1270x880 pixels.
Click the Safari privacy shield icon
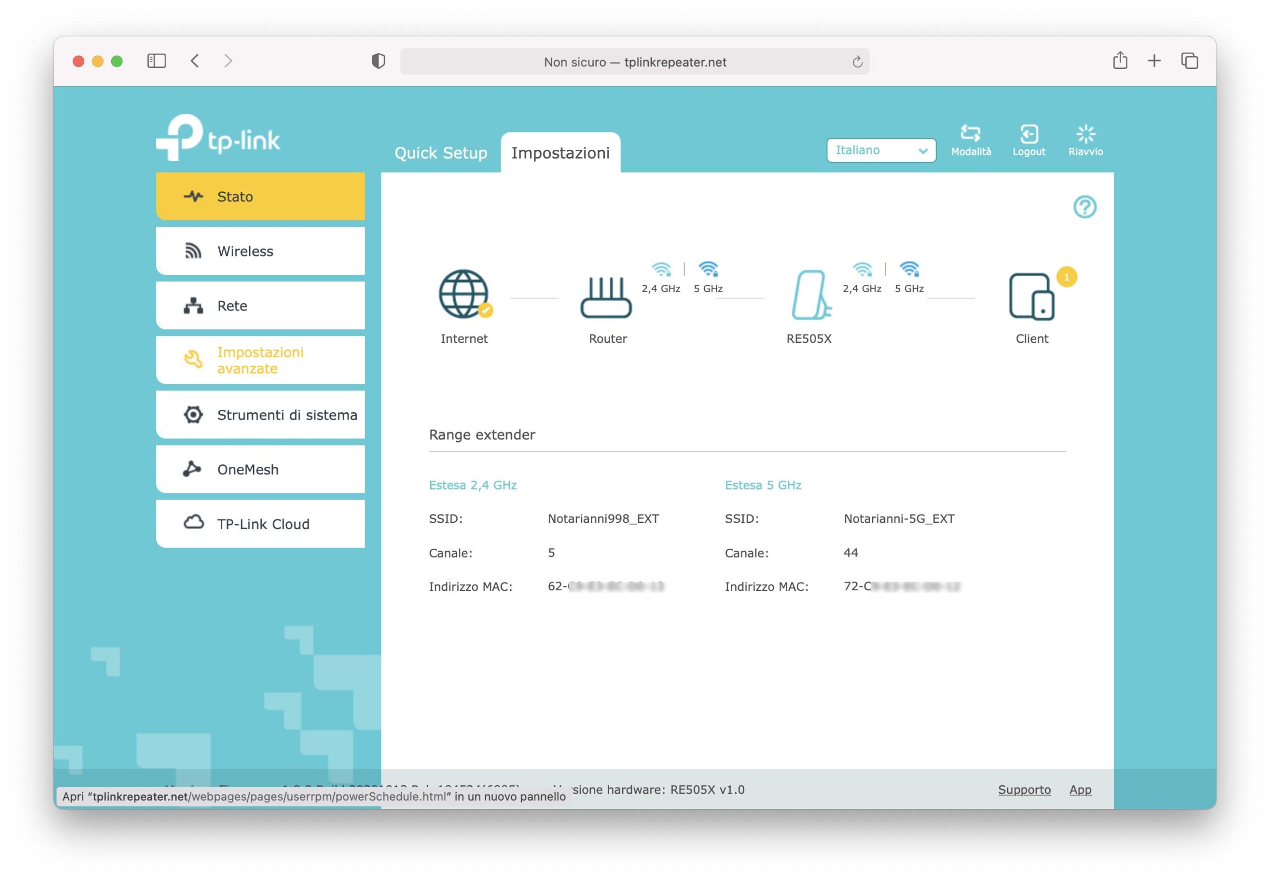point(379,61)
